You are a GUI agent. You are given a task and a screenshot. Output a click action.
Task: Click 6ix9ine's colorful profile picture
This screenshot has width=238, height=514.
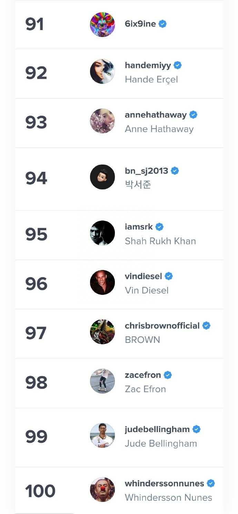point(102,25)
